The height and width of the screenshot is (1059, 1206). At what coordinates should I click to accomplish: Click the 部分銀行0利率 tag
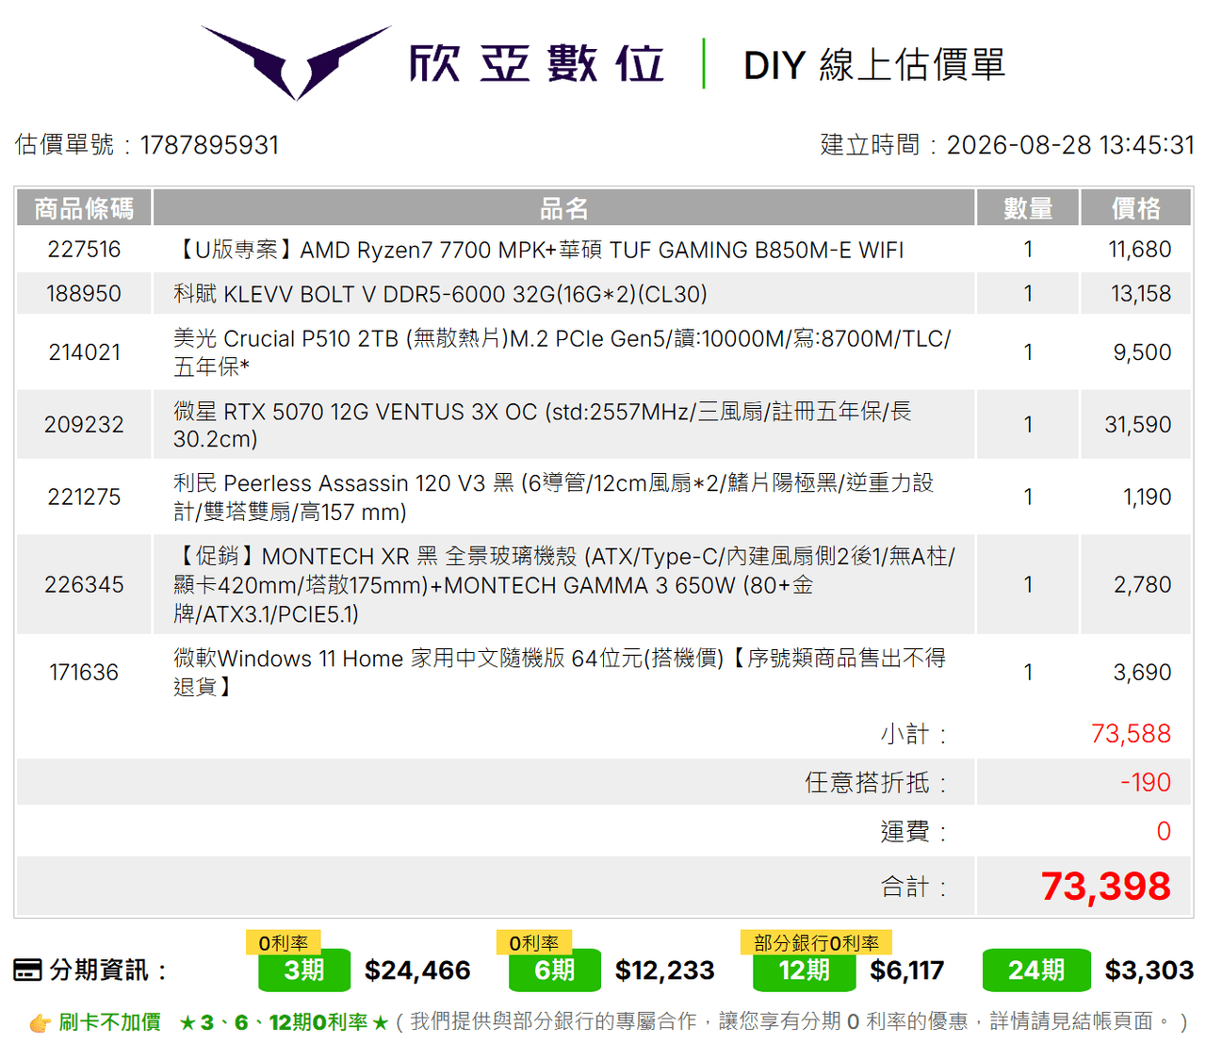(817, 943)
